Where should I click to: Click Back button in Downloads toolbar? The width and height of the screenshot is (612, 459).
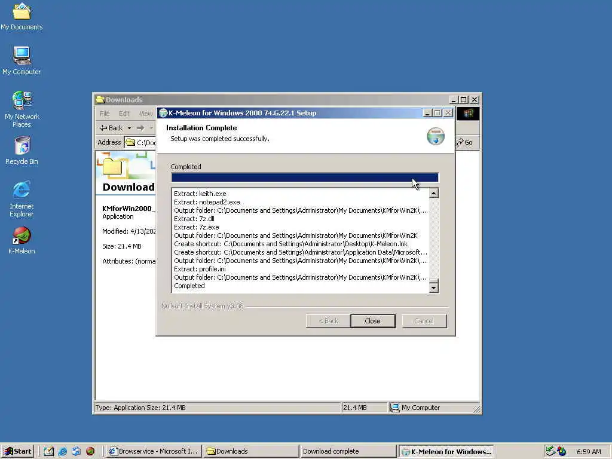[x=111, y=128]
